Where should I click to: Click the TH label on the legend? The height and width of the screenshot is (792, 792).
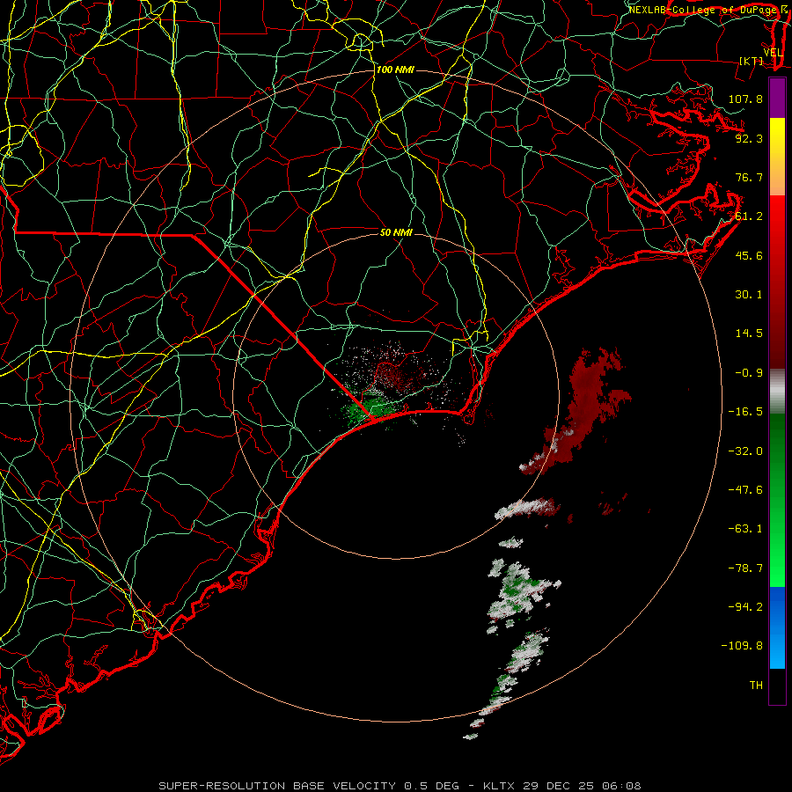(756, 686)
